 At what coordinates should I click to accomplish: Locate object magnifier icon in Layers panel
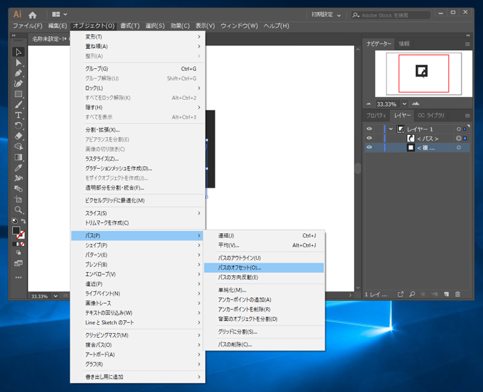412,294
